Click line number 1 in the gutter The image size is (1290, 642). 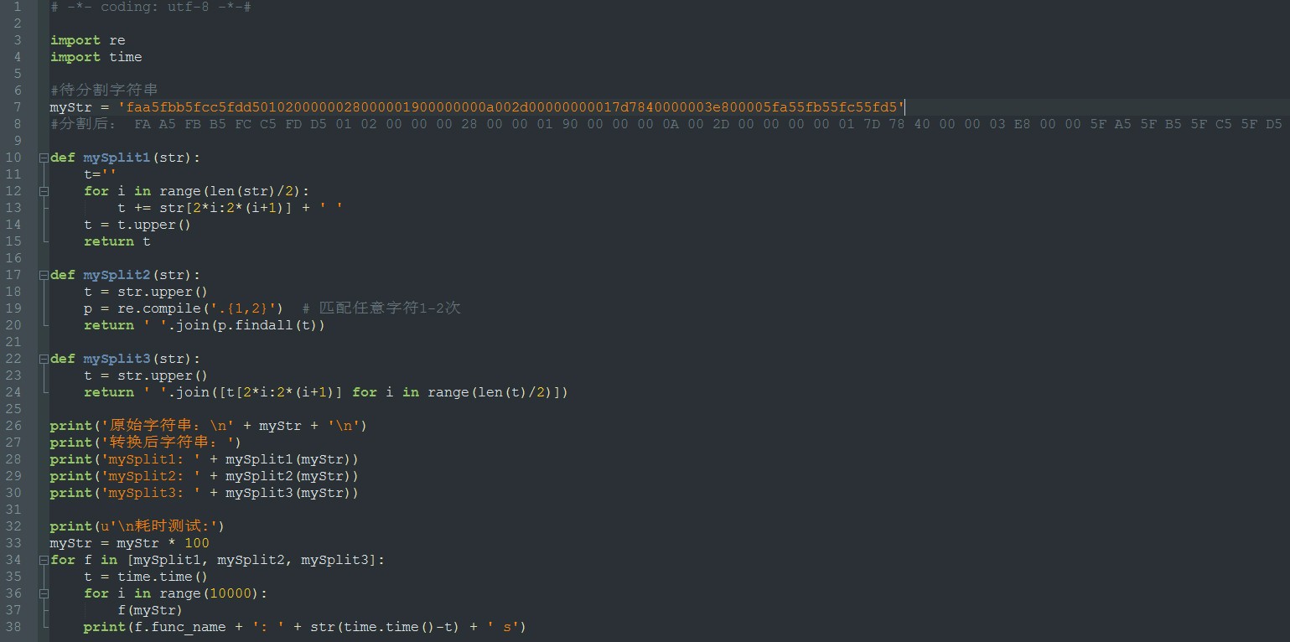point(17,7)
